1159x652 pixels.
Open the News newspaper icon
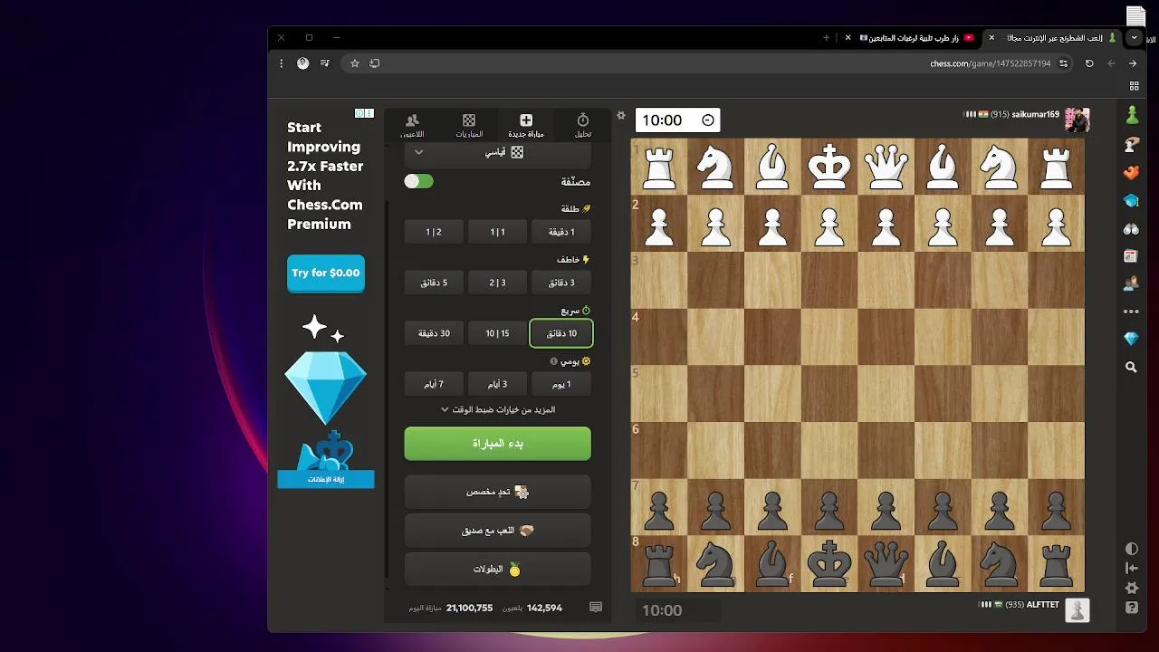click(x=1131, y=256)
